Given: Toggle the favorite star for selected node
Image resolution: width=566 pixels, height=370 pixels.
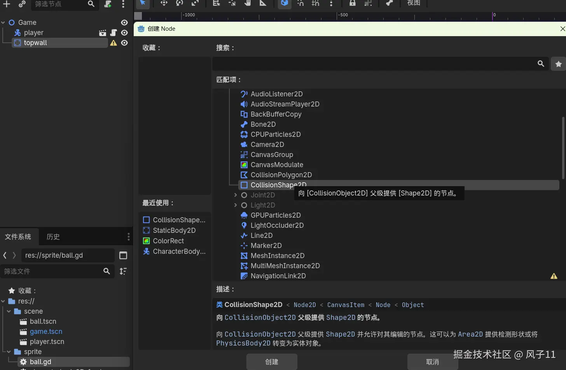Looking at the screenshot, I should pyautogui.click(x=559, y=64).
